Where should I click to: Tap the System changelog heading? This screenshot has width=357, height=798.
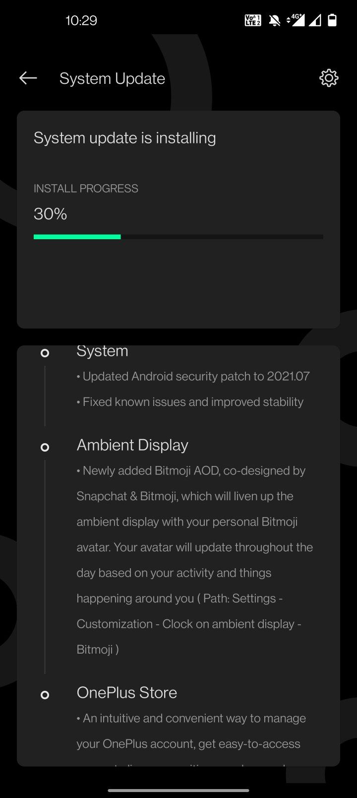coord(103,351)
